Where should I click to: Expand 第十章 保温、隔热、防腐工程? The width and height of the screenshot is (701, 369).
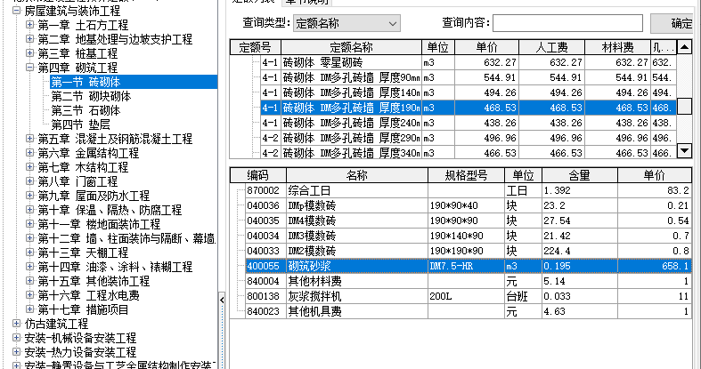(29, 210)
